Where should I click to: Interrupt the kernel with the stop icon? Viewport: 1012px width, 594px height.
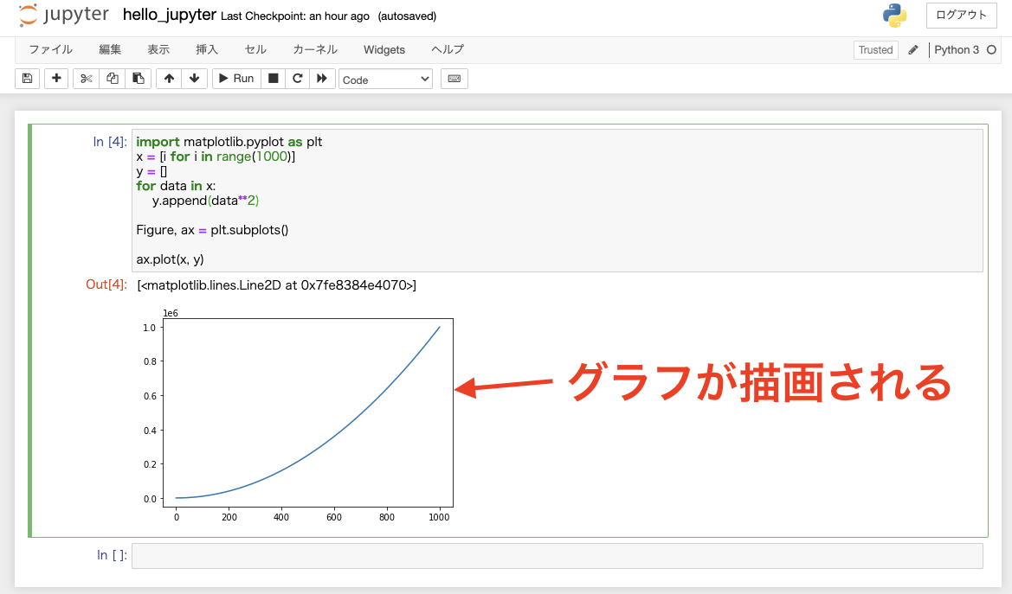coord(273,79)
